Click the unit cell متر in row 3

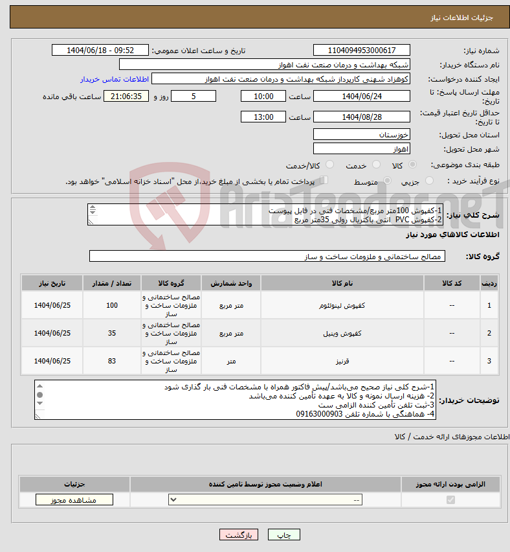click(231, 361)
